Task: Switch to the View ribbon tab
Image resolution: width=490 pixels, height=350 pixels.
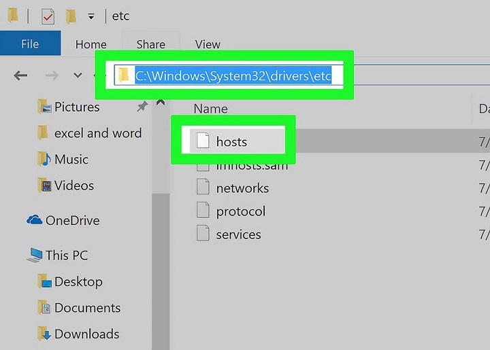Action: click(x=208, y=44)
